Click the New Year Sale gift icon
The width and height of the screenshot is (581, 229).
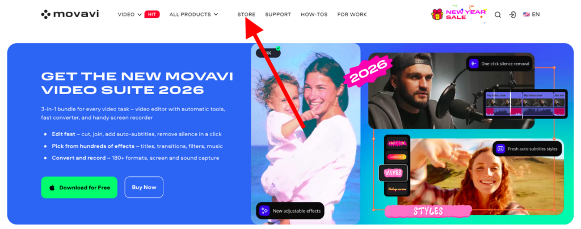437,14
